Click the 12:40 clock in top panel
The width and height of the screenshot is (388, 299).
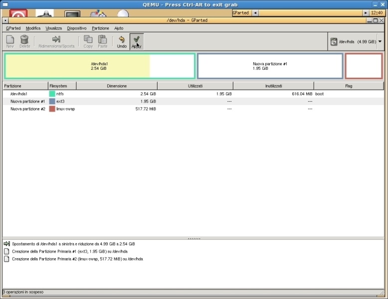(x=377, y=13)
